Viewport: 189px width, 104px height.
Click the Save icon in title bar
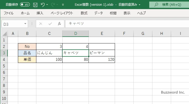point(35,5)
